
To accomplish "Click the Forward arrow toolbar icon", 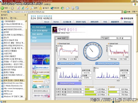I will [x=12, y=8].
